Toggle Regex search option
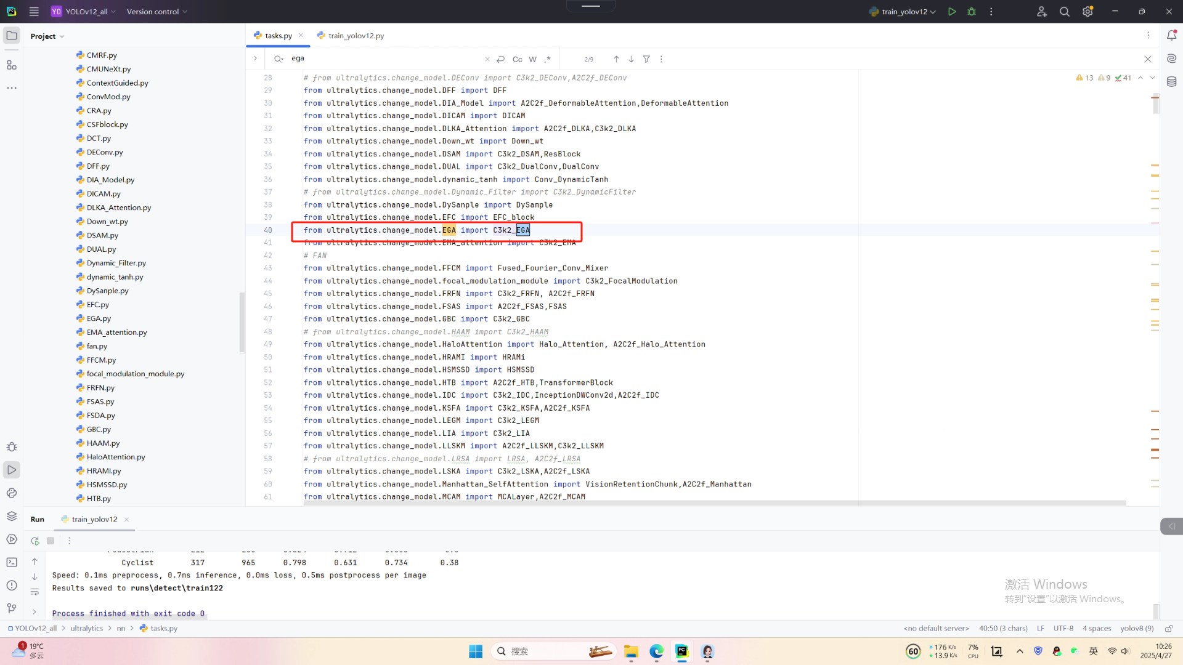This screenshot has width=1183, height=665. pos(548,59)
